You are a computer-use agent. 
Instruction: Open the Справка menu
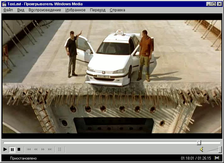[117, 10]
